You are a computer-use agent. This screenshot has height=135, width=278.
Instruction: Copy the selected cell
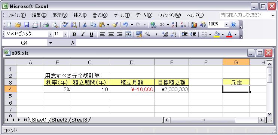(93, 25)
